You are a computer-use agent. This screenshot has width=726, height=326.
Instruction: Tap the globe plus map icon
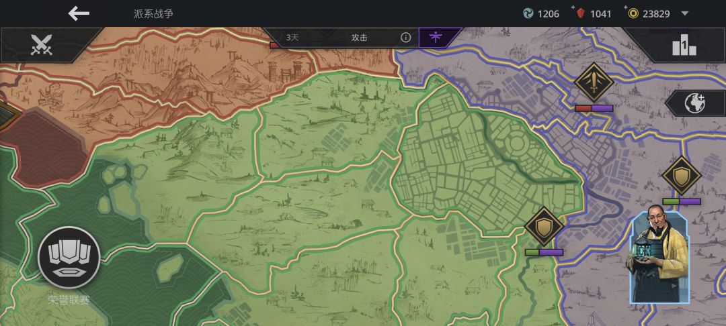[694, 103]
